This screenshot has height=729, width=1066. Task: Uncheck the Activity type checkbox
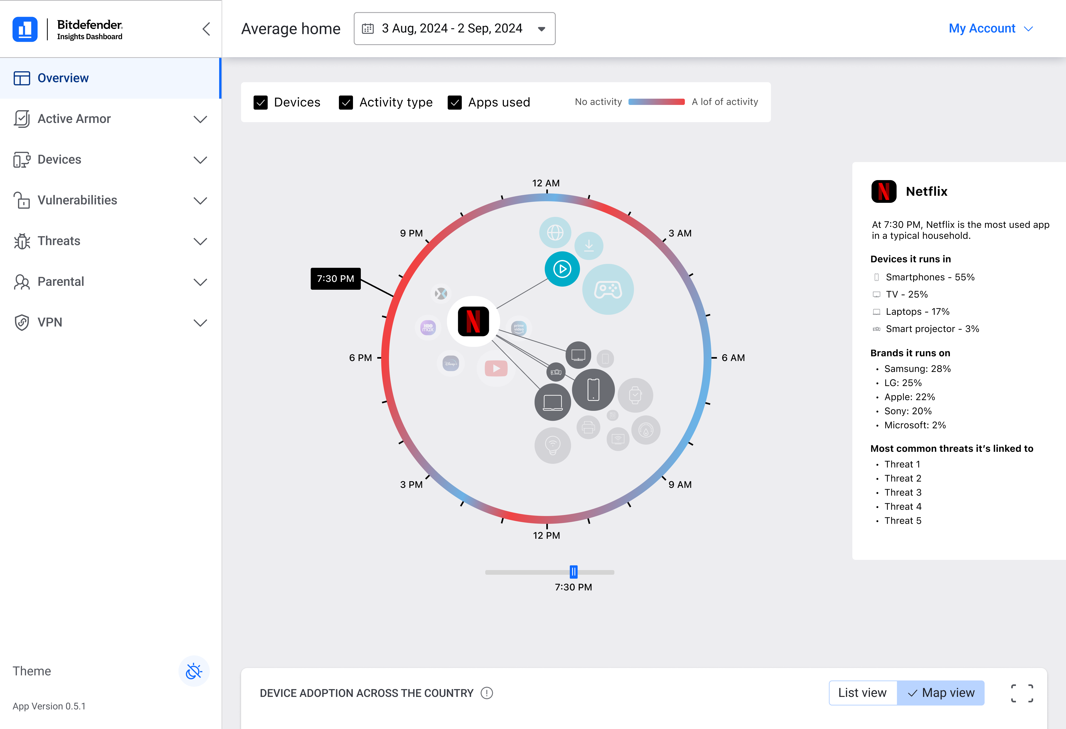tap(346, 102)
